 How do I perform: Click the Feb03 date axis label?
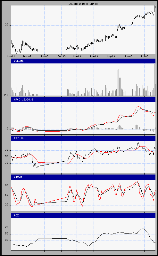[62, 56]
